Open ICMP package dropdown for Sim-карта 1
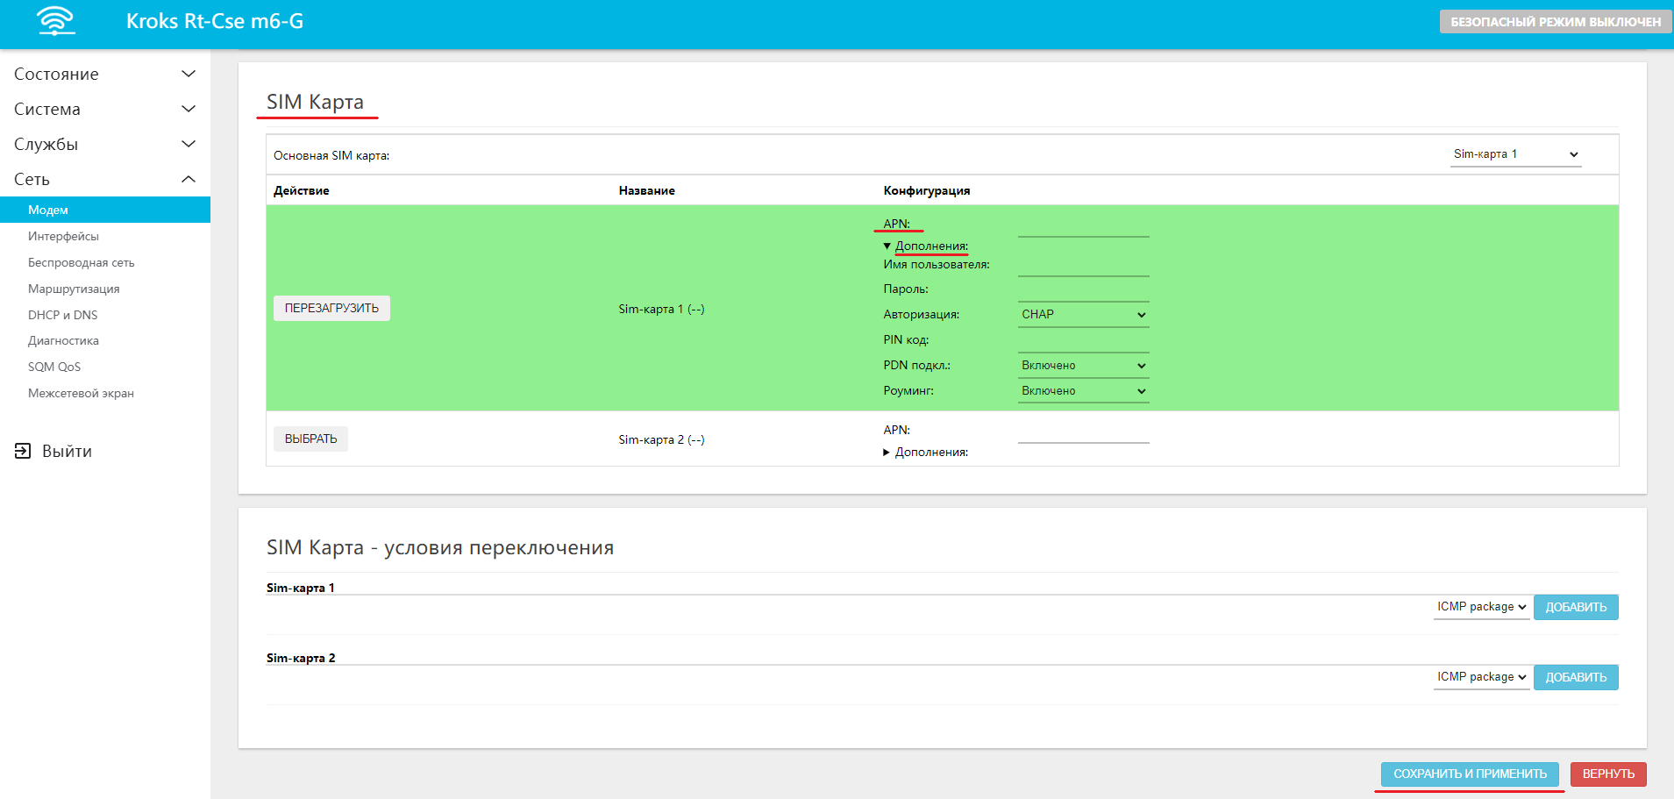Screen dimensions: 1674x799 (x=1481, y=607)
